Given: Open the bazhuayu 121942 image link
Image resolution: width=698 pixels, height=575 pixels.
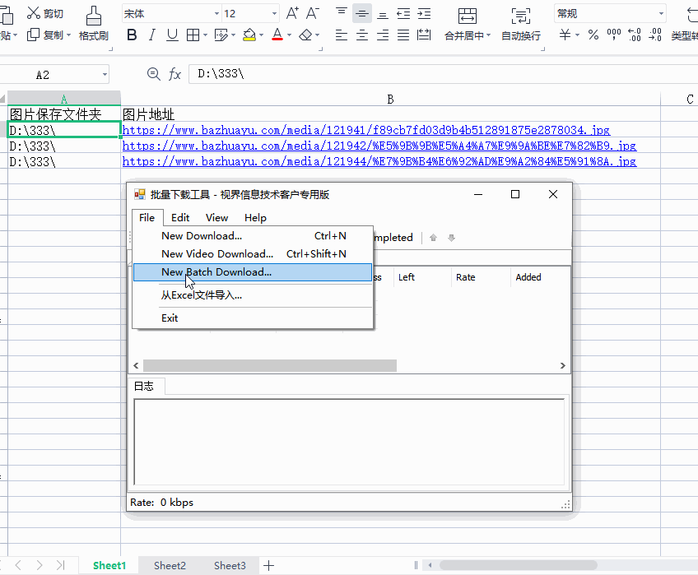Looking at the screenshot, I should pos(379,146).
